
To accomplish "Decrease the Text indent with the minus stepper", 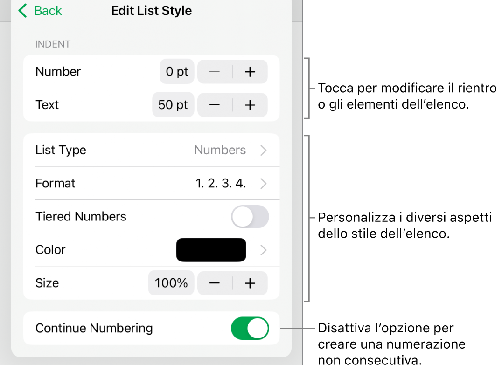I will pos(214,105).
